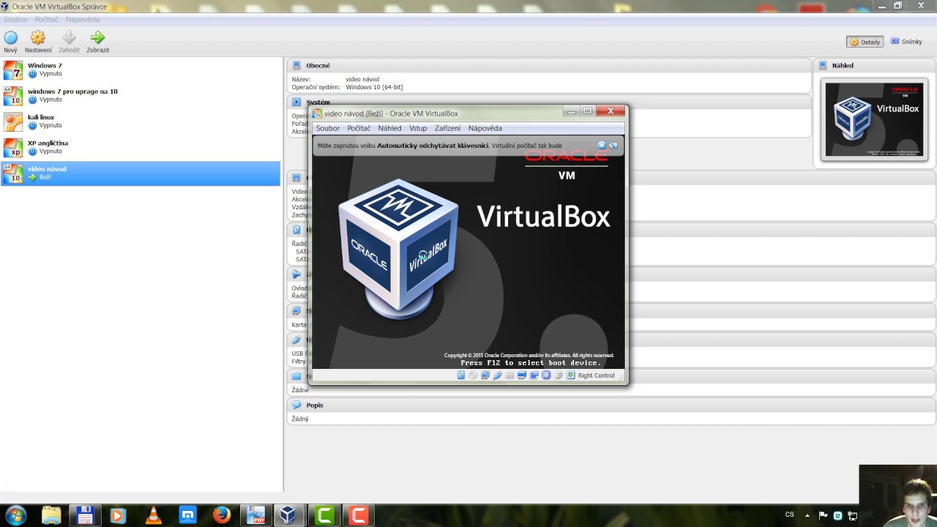Viewport: 937px width, 527px height.
Task: Click the 'Press F12 to select boot device' text
Action: click(531, 363)
